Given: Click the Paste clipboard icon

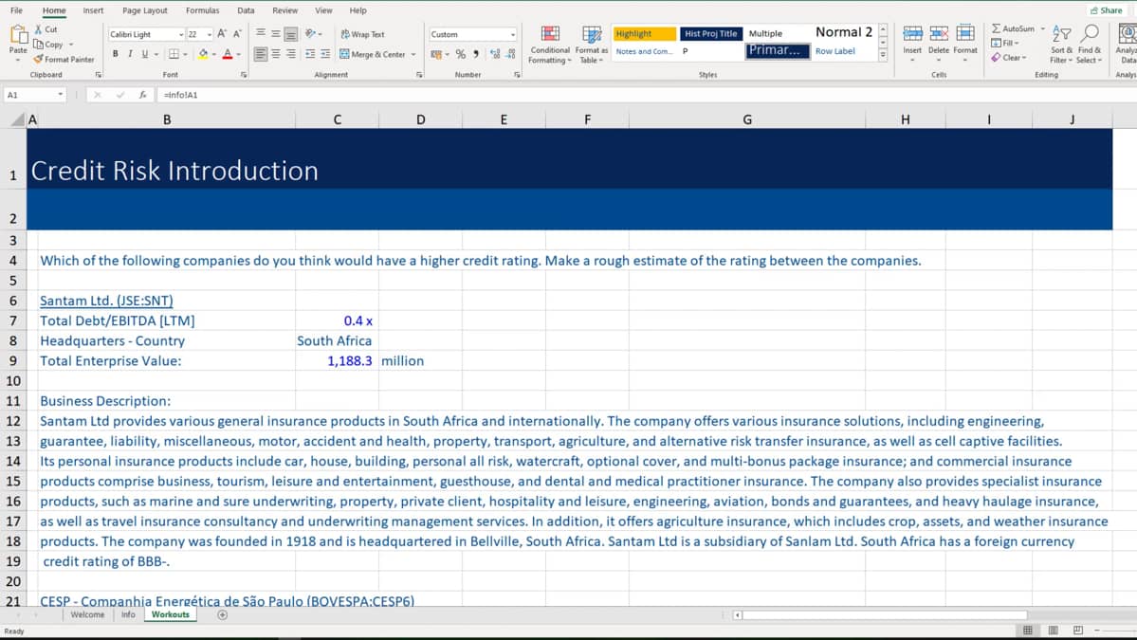Looking at the screenshot, I should coord(18,35).
